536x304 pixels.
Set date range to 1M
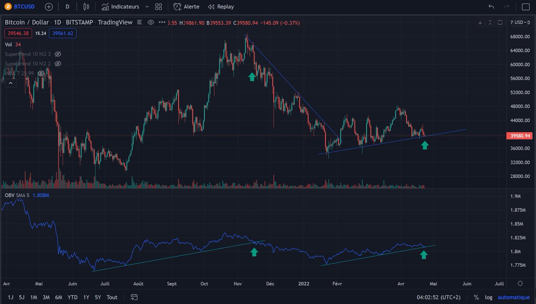[33, 297]
